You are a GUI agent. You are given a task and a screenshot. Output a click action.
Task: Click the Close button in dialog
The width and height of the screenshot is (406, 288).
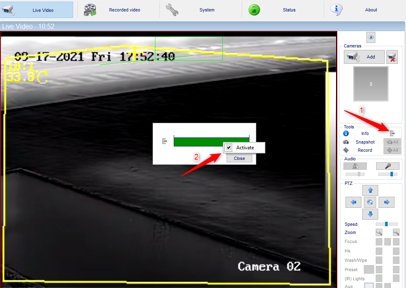[239, 158]
